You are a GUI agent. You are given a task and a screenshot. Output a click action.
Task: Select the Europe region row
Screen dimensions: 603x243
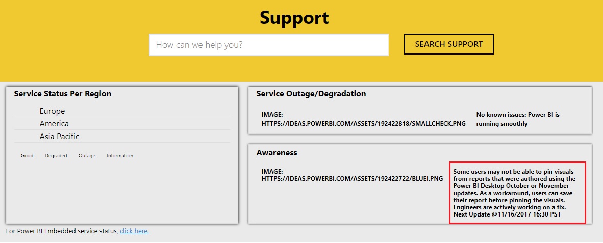click(122, 111)
